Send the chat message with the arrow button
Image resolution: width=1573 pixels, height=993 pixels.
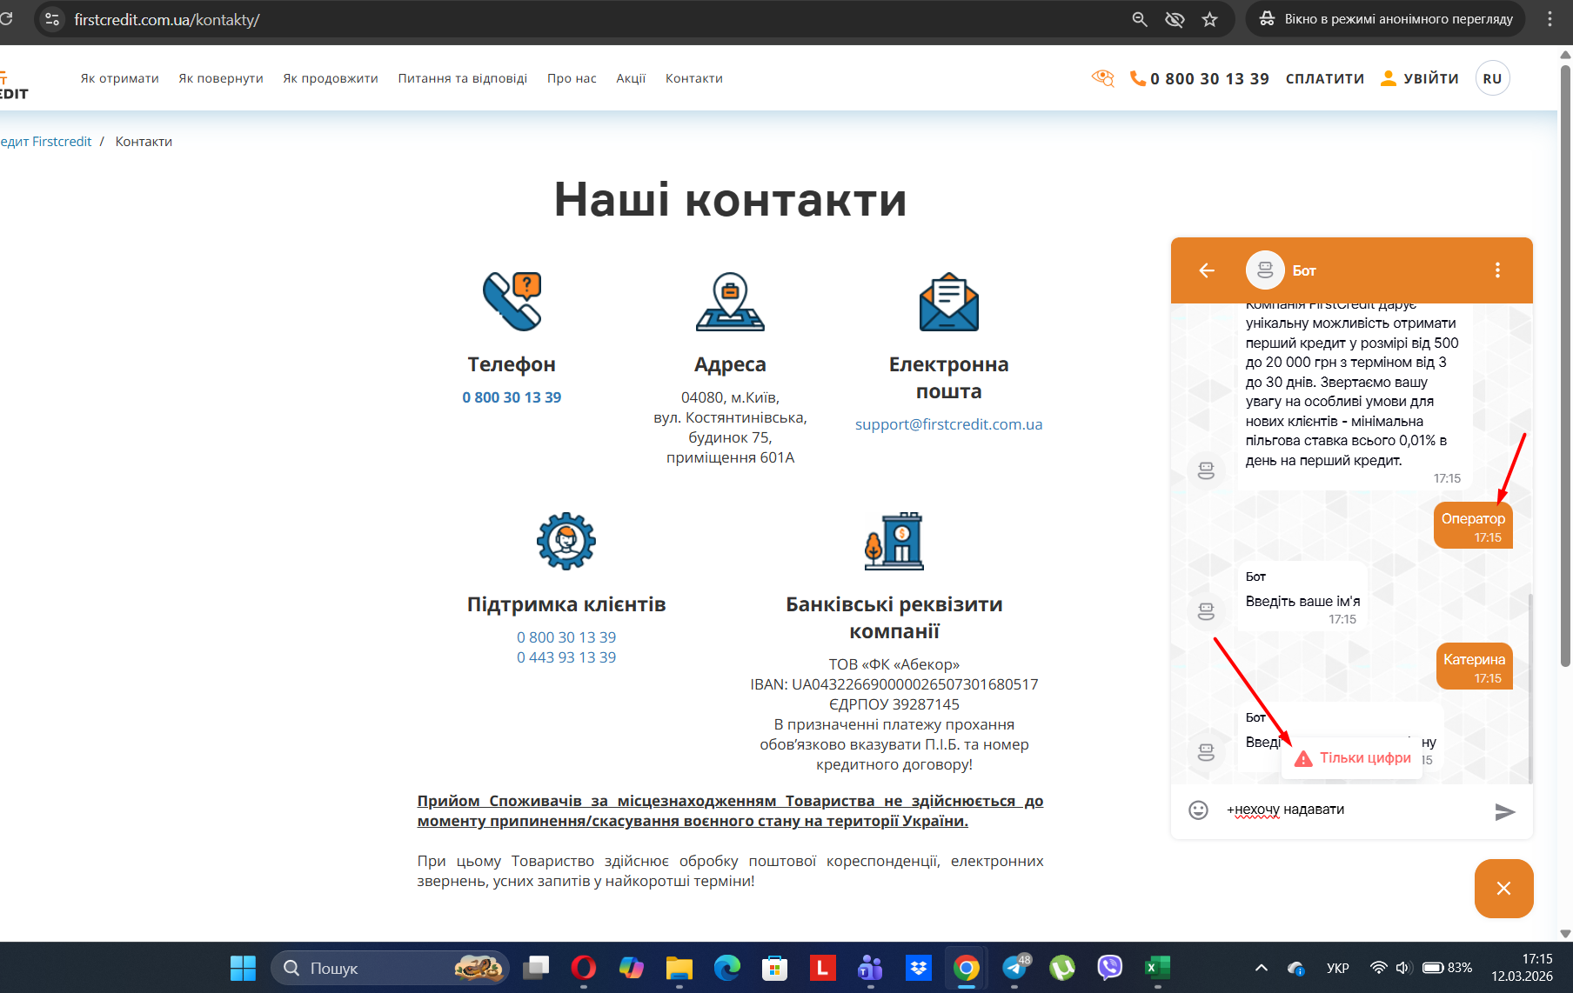[1505, 811]
